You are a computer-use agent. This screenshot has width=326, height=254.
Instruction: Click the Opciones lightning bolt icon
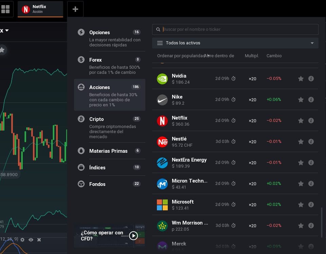click(x=81, y=32)
